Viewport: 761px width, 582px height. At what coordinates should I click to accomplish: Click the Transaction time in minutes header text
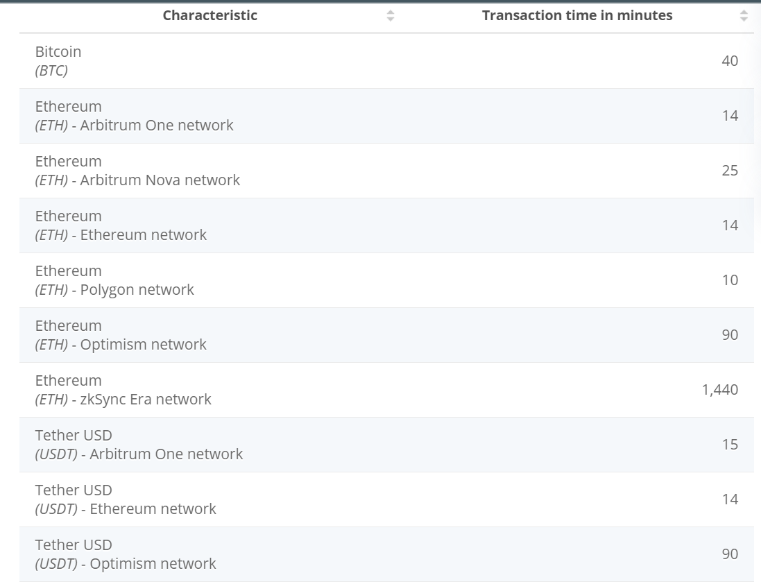[x=576, y=15]
